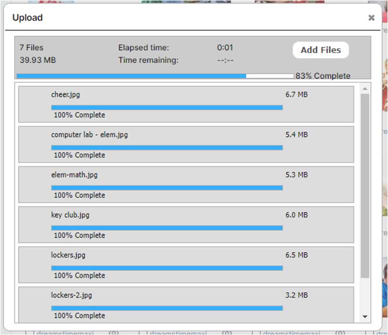The image size is (388, 335).
Task: Click the computer lab - elem.jpg progress bar
Action: coord(167,148)
